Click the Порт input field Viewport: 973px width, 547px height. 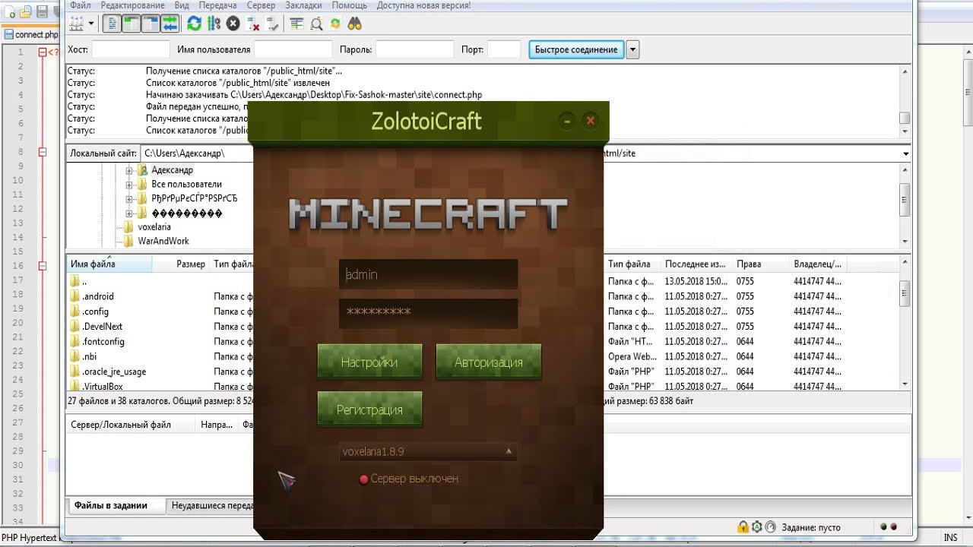(503, 49)
